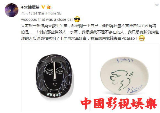Open the white dove plate image
The image size is (160, 113).
(x=124, y=77)
